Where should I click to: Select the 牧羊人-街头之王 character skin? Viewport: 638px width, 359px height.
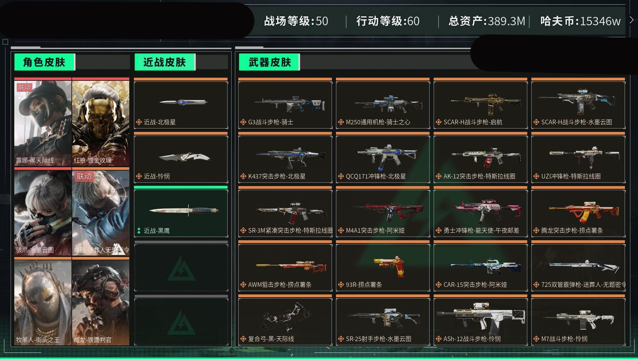pos(43,302)
